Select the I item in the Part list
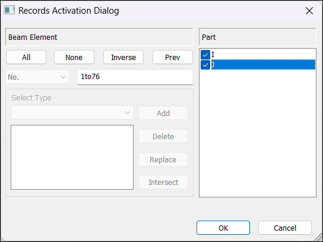 (213, 55)
